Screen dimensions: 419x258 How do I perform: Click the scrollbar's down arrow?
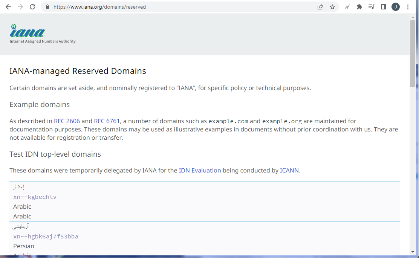(413, 252)
